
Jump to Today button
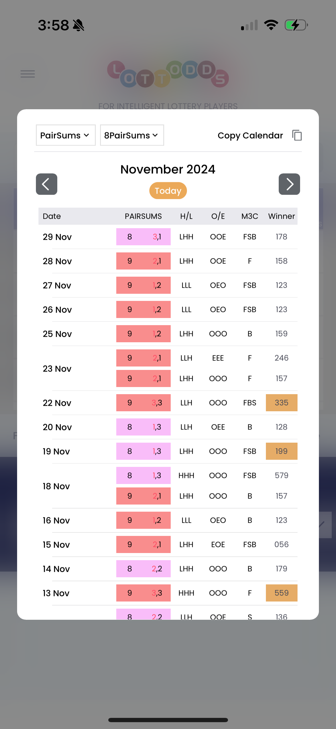pos(168,191)
